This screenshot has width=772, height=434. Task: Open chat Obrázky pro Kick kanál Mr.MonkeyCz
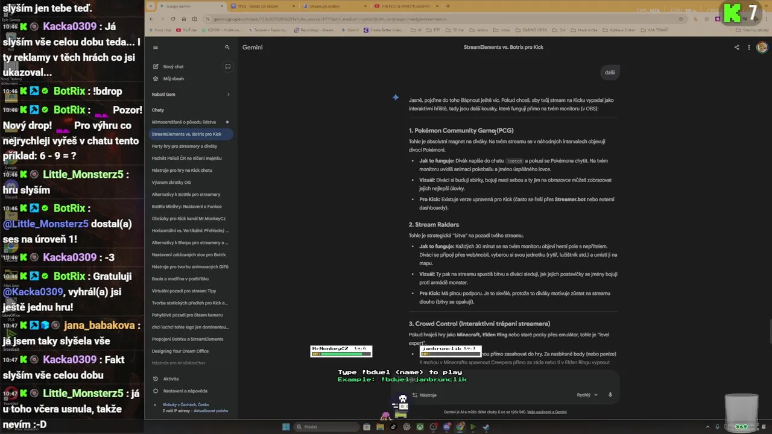189,218
